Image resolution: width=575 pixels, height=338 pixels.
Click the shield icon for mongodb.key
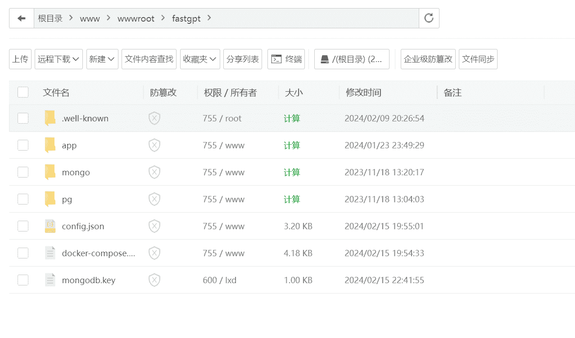[154, 280]
